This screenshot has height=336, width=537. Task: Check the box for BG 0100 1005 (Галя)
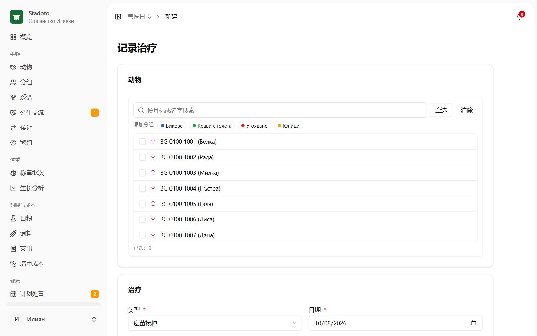point(142,204)
